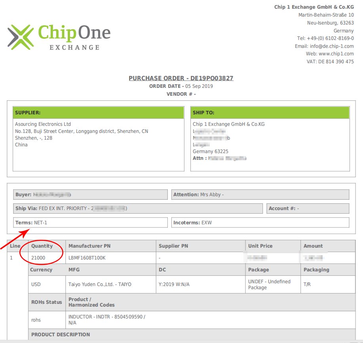363x343 pixels.
Task: Click the Purchase Order DE19PO03827 title
Action: point(181,78)
